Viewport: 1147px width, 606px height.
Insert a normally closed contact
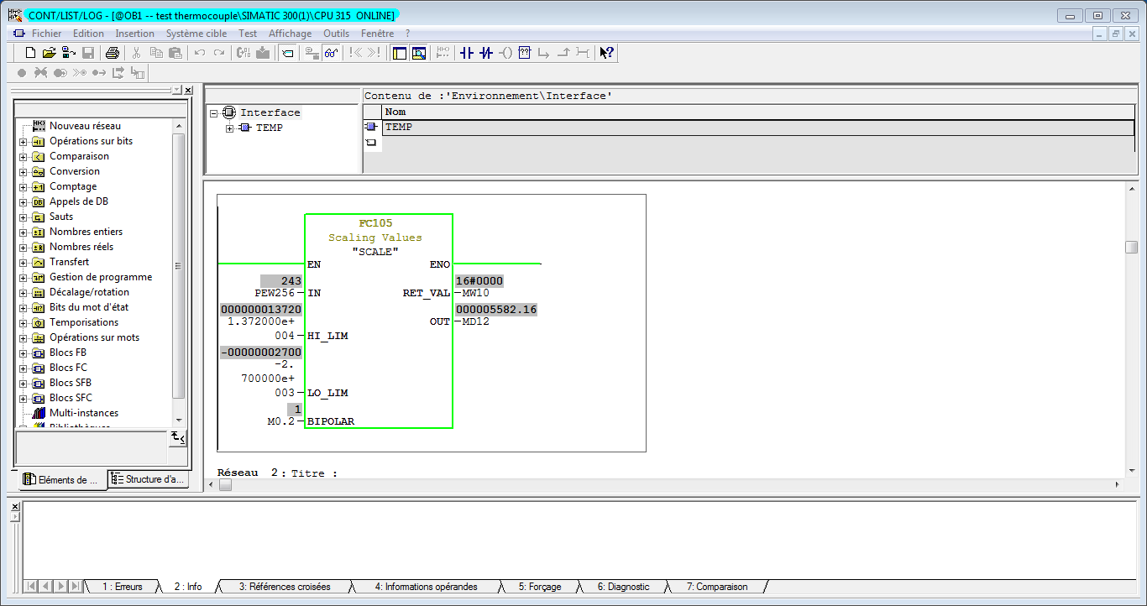(485, 53)
